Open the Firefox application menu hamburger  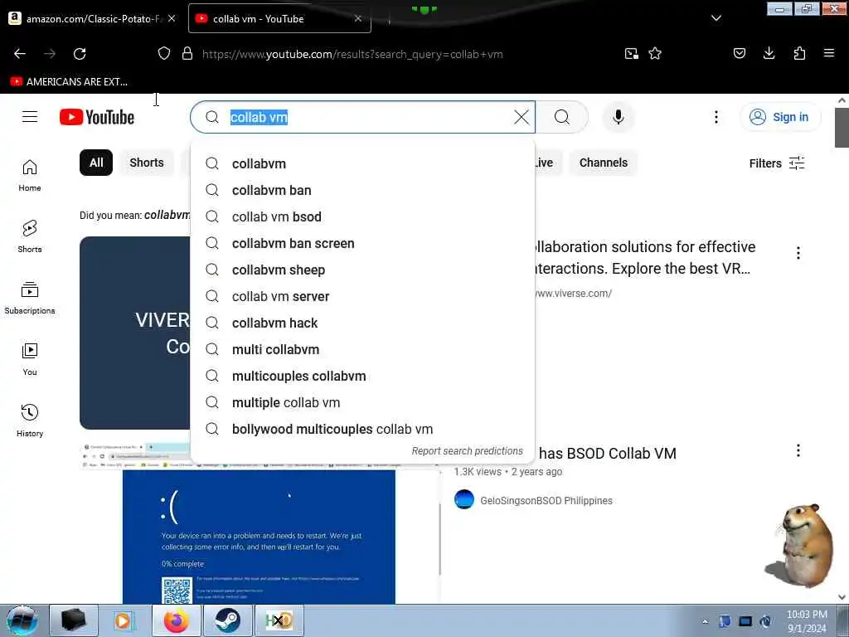(829, 53)
